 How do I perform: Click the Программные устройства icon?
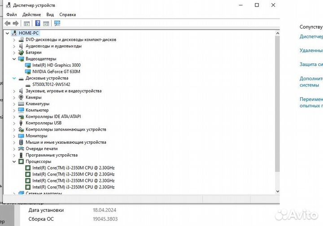point(21,155)
